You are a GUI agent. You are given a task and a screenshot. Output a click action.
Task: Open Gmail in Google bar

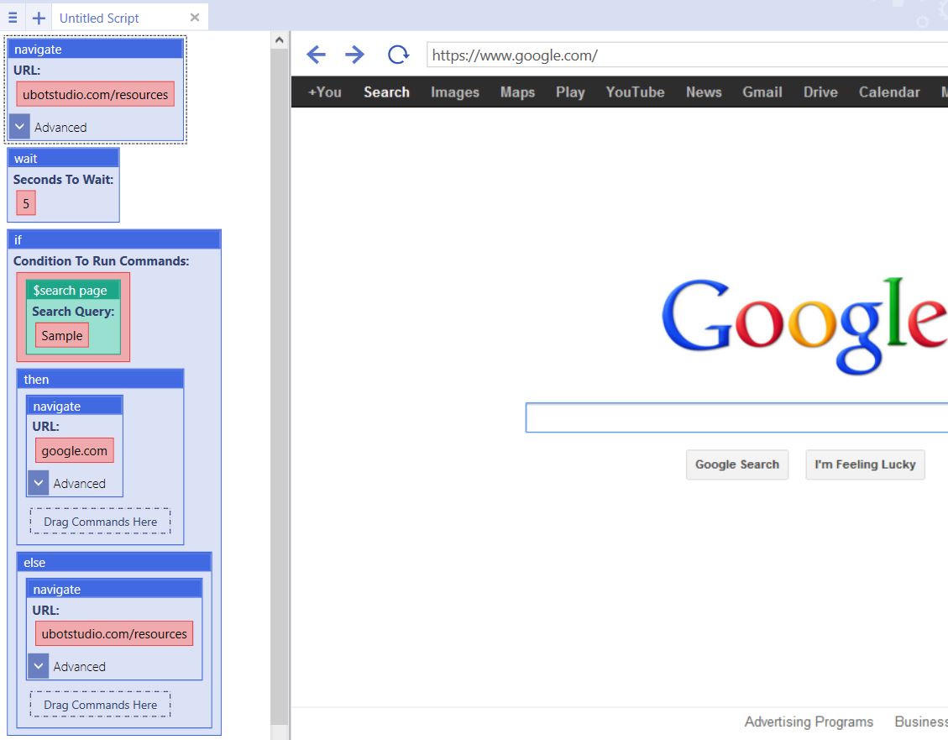point(762,92)
